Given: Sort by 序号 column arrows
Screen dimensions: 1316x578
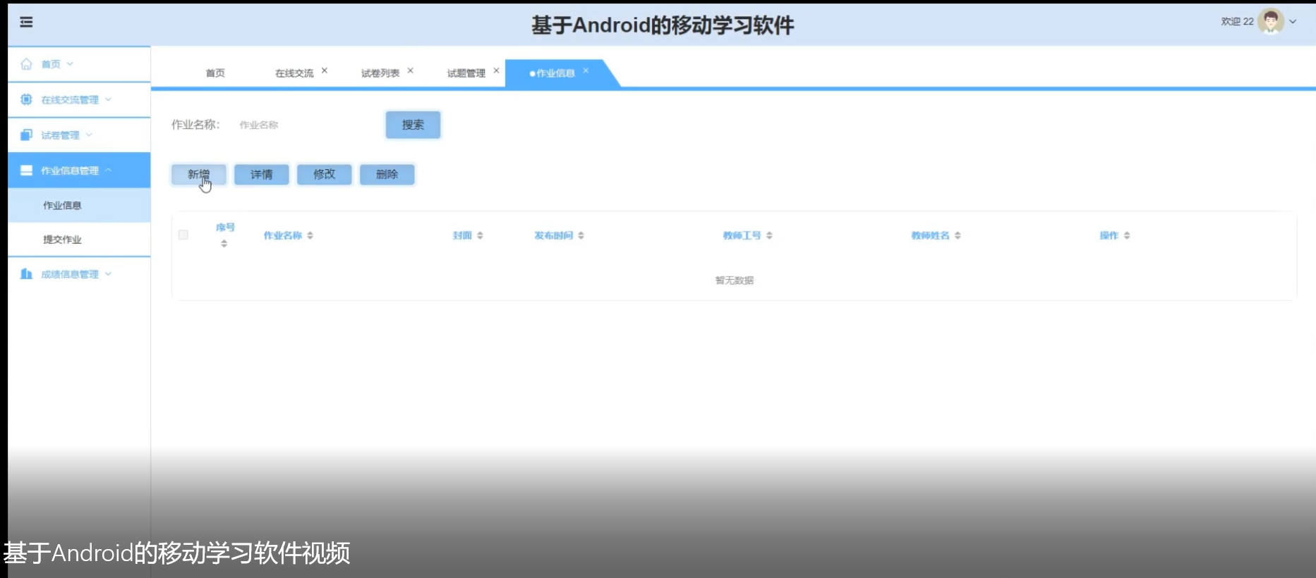Looking at the screenshot, I should click(x=224, y=243).
